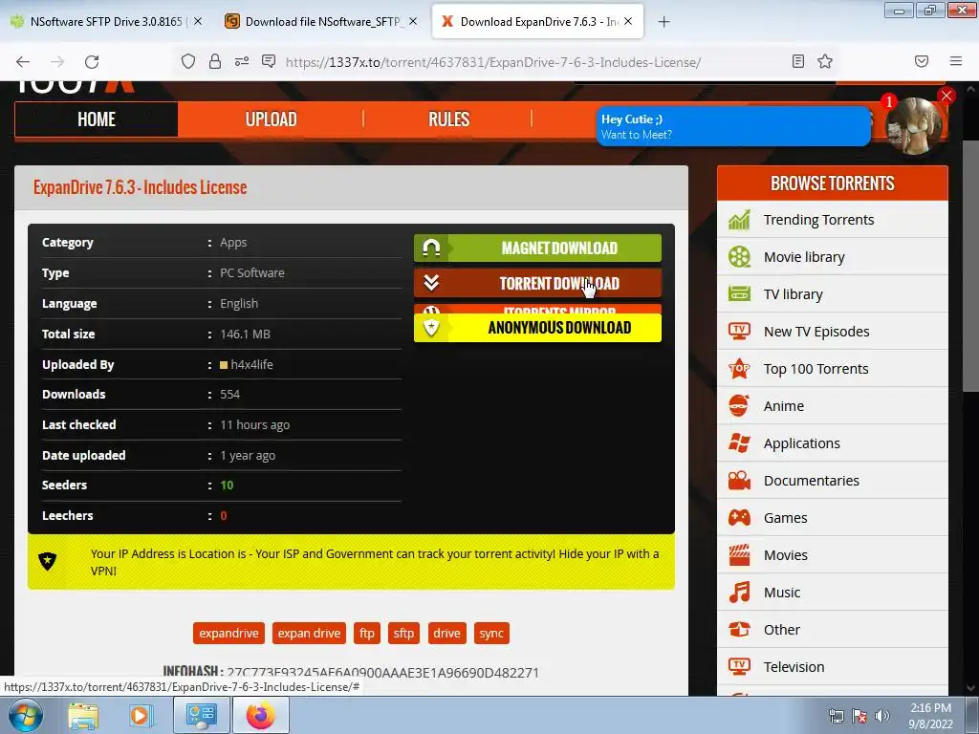
Task: Go to HOME in site navigation
Action: click(x=97, y=119)
